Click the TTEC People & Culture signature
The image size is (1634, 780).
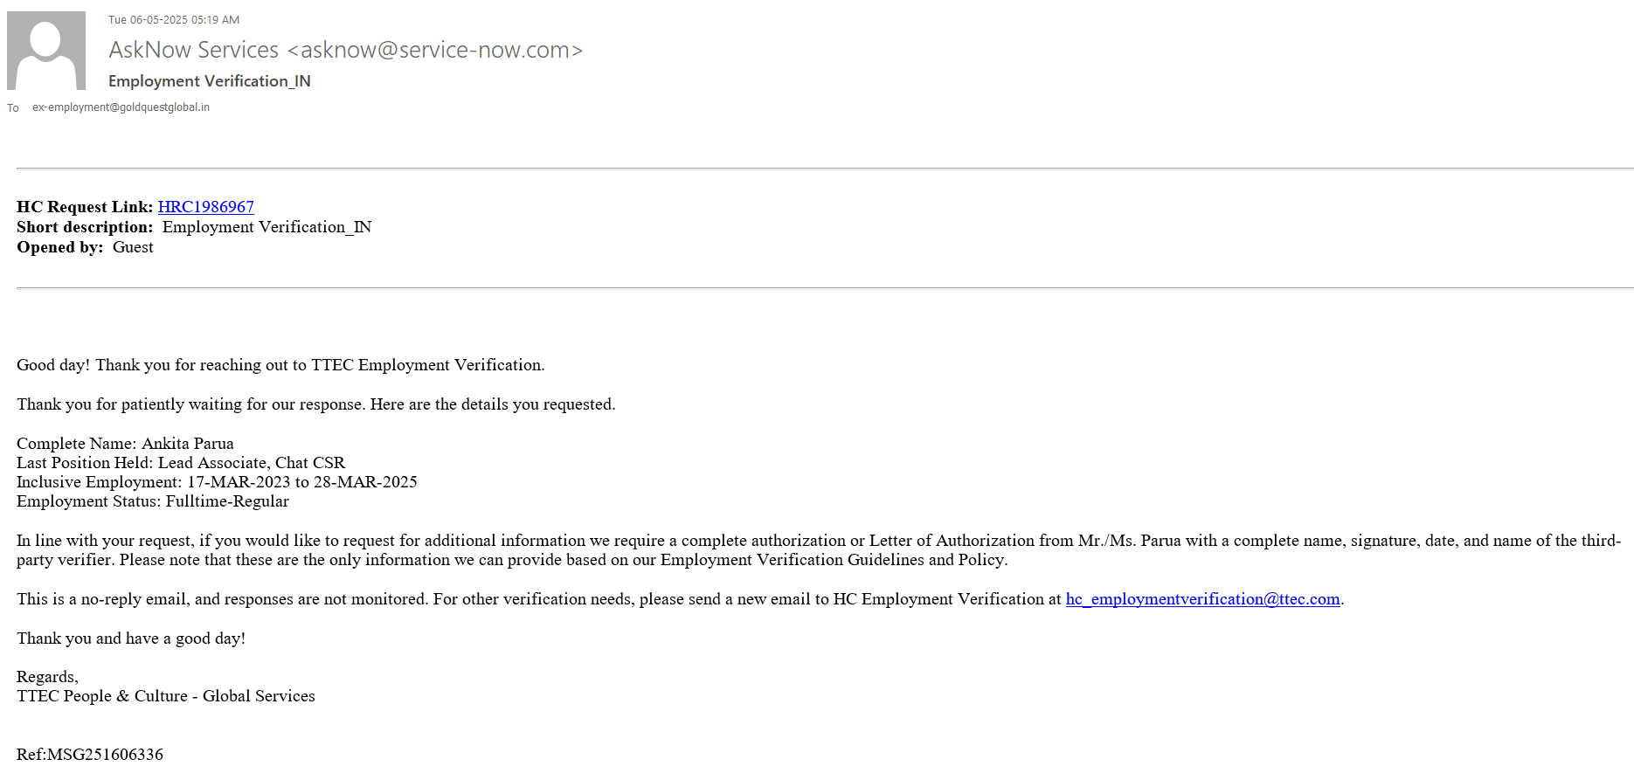(166, 696)
